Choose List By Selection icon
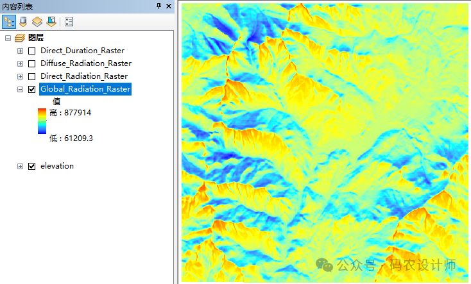The height and width of the screenshot is (284, 471). [51, 21]
